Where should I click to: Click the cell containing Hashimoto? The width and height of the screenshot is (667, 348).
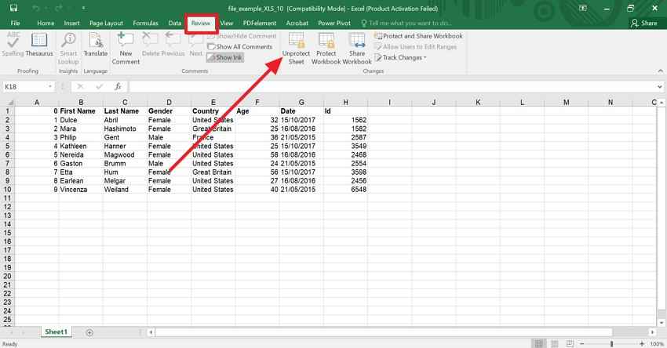click(x=125, y=129)
